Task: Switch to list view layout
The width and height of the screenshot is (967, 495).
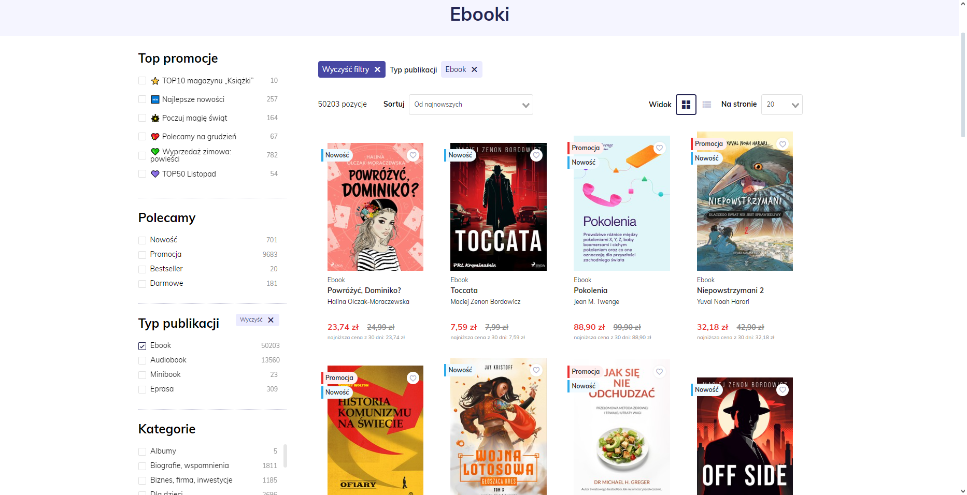Action: click(x=707, y=105)
